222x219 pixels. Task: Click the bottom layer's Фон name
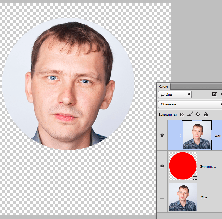coord(204,197)
